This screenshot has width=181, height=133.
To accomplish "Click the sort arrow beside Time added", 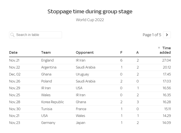I will tap(159, 48).
